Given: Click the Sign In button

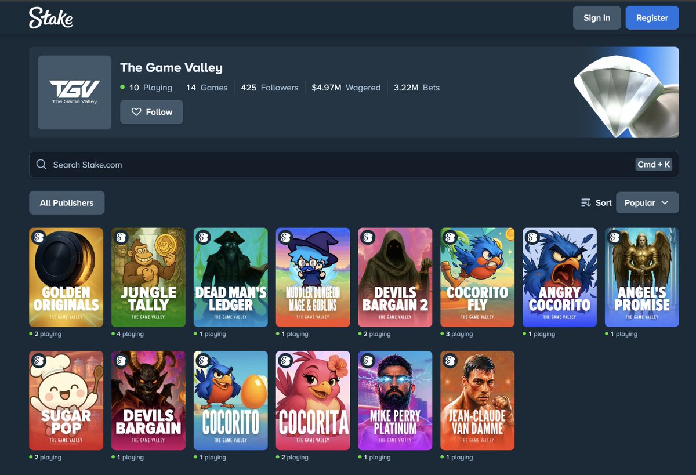Looking at the screenshot, I should (597, 18).
